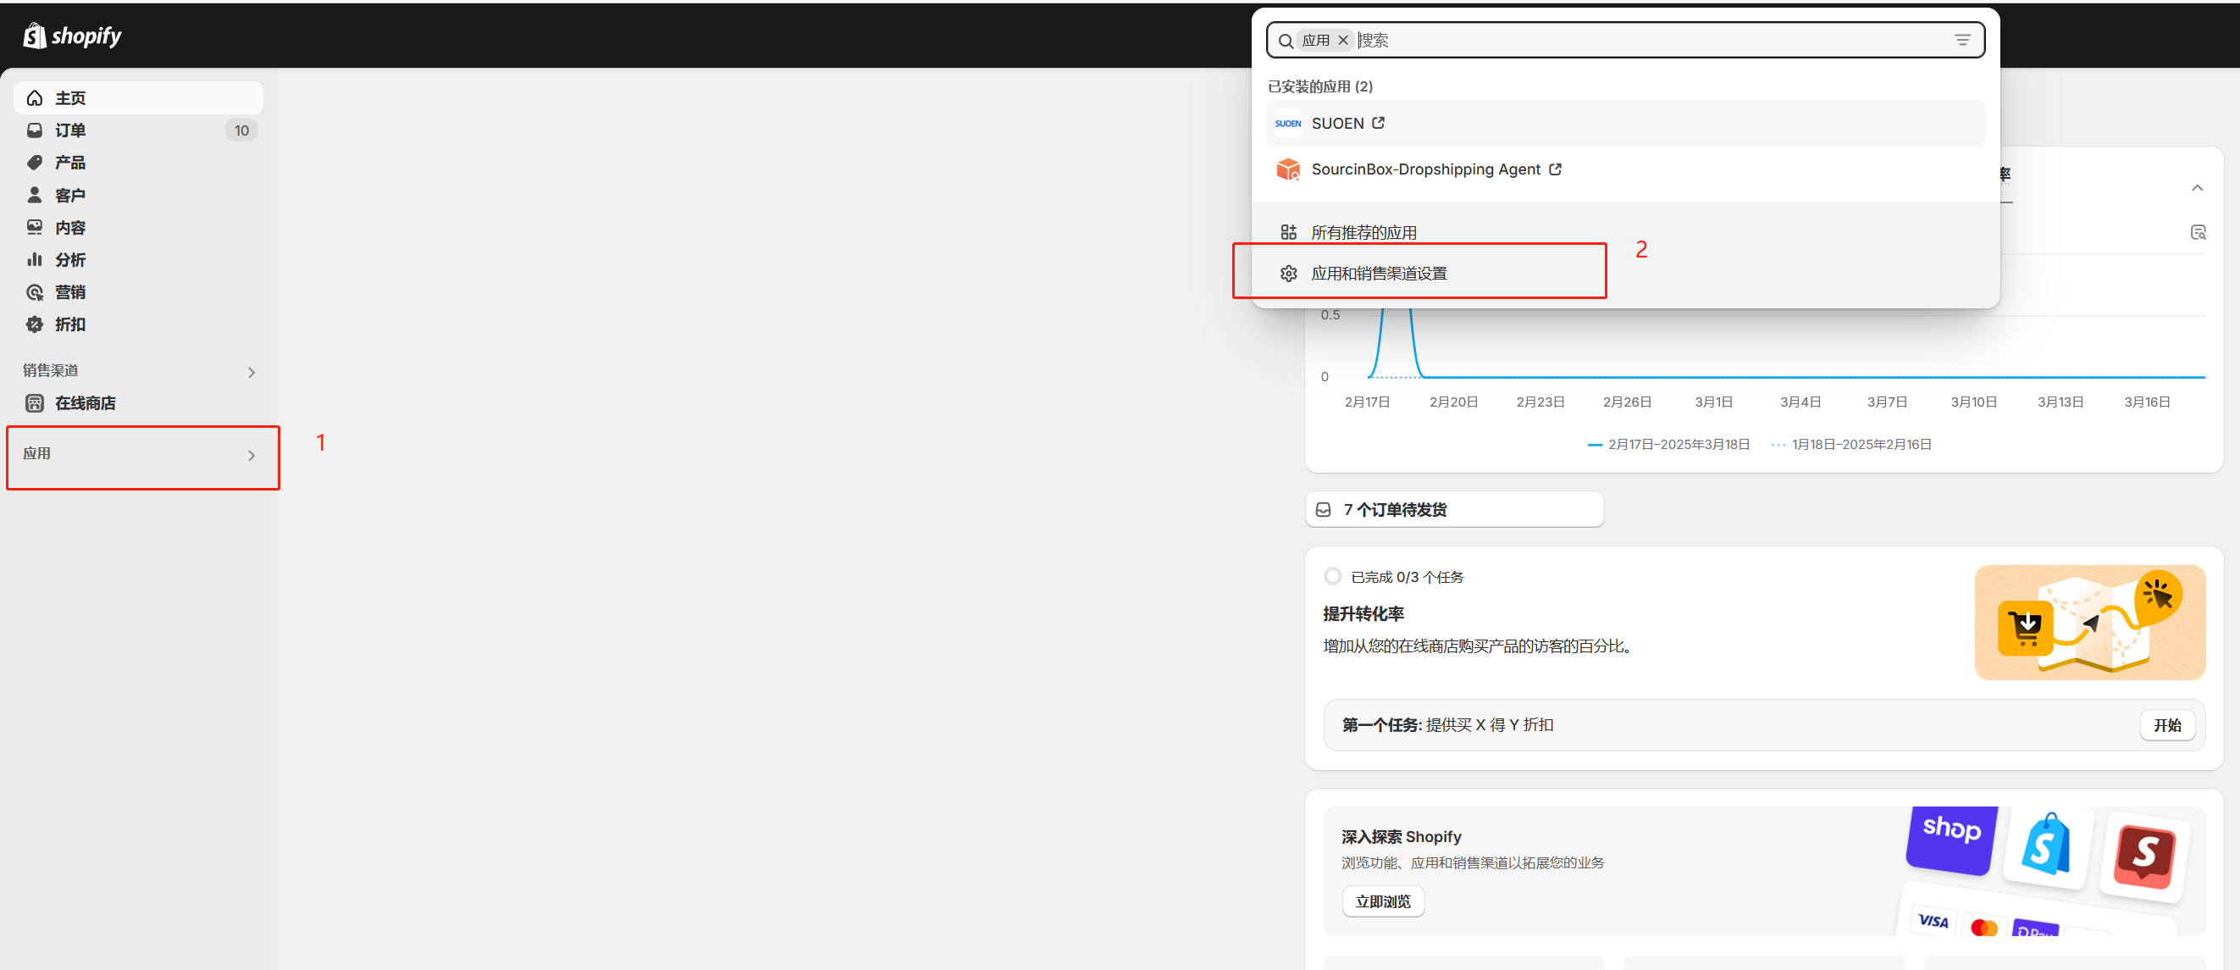Select 在线商店 sales channel
This screenshot has width=2240, height=970.
point(138,402)
